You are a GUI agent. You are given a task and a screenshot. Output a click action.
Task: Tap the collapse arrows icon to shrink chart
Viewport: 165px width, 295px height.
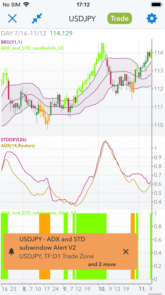click(37, 18)
